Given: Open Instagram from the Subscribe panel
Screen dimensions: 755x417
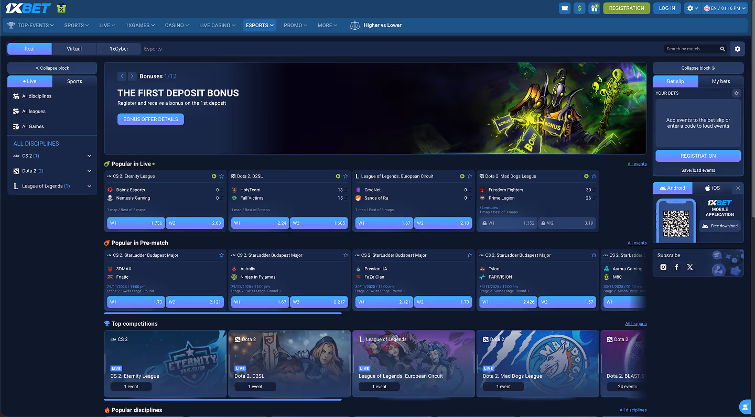Looking at the screenshot, I should (x=663, y=267).
